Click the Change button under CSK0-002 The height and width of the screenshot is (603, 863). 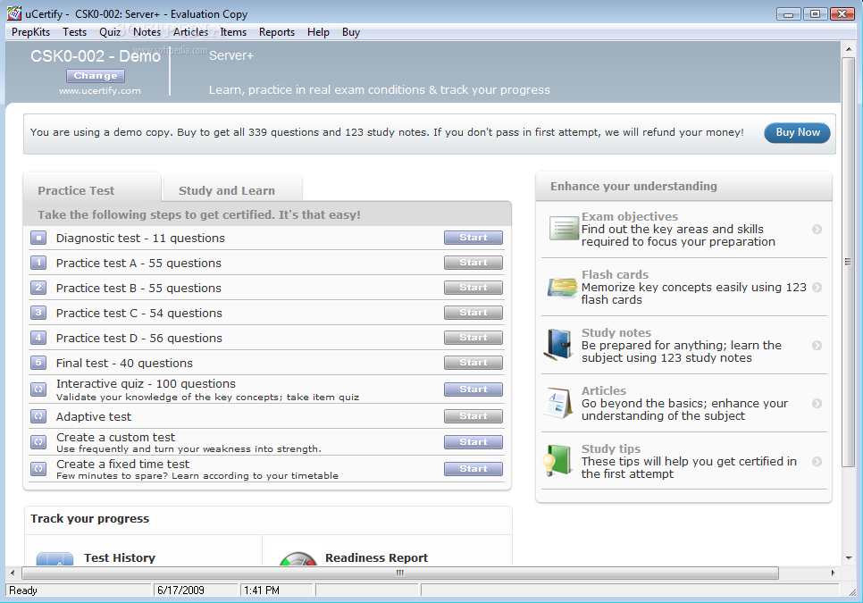tap(96, 75)
